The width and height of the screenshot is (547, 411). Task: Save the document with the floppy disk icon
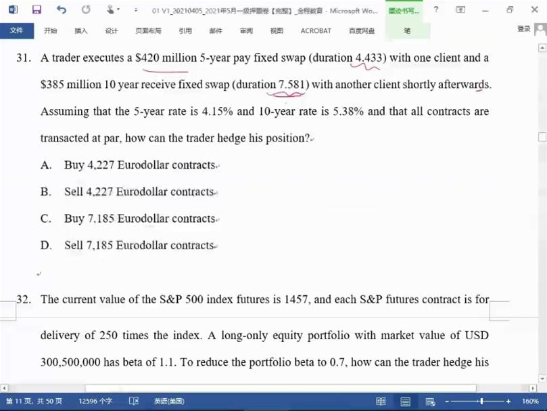37,9
